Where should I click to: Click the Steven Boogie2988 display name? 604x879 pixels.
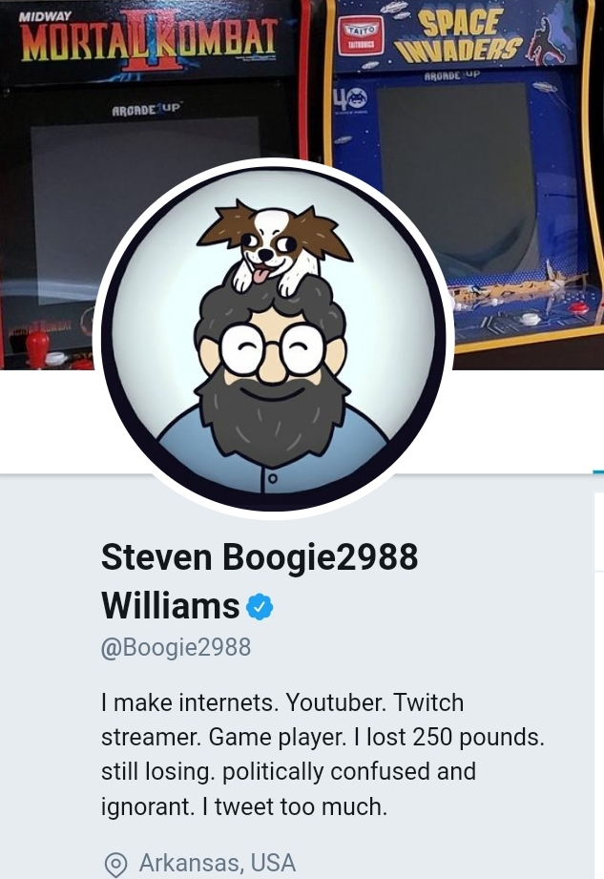[x=260, y=557]
